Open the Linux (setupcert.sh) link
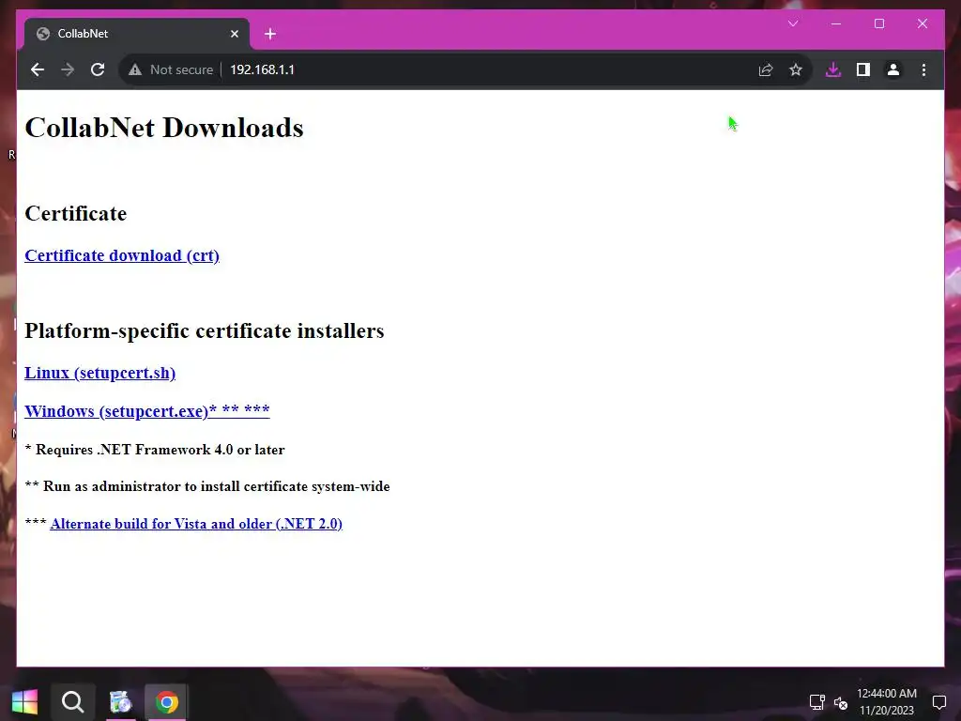Viewport: 961px width, 721px height. point(99,373)
